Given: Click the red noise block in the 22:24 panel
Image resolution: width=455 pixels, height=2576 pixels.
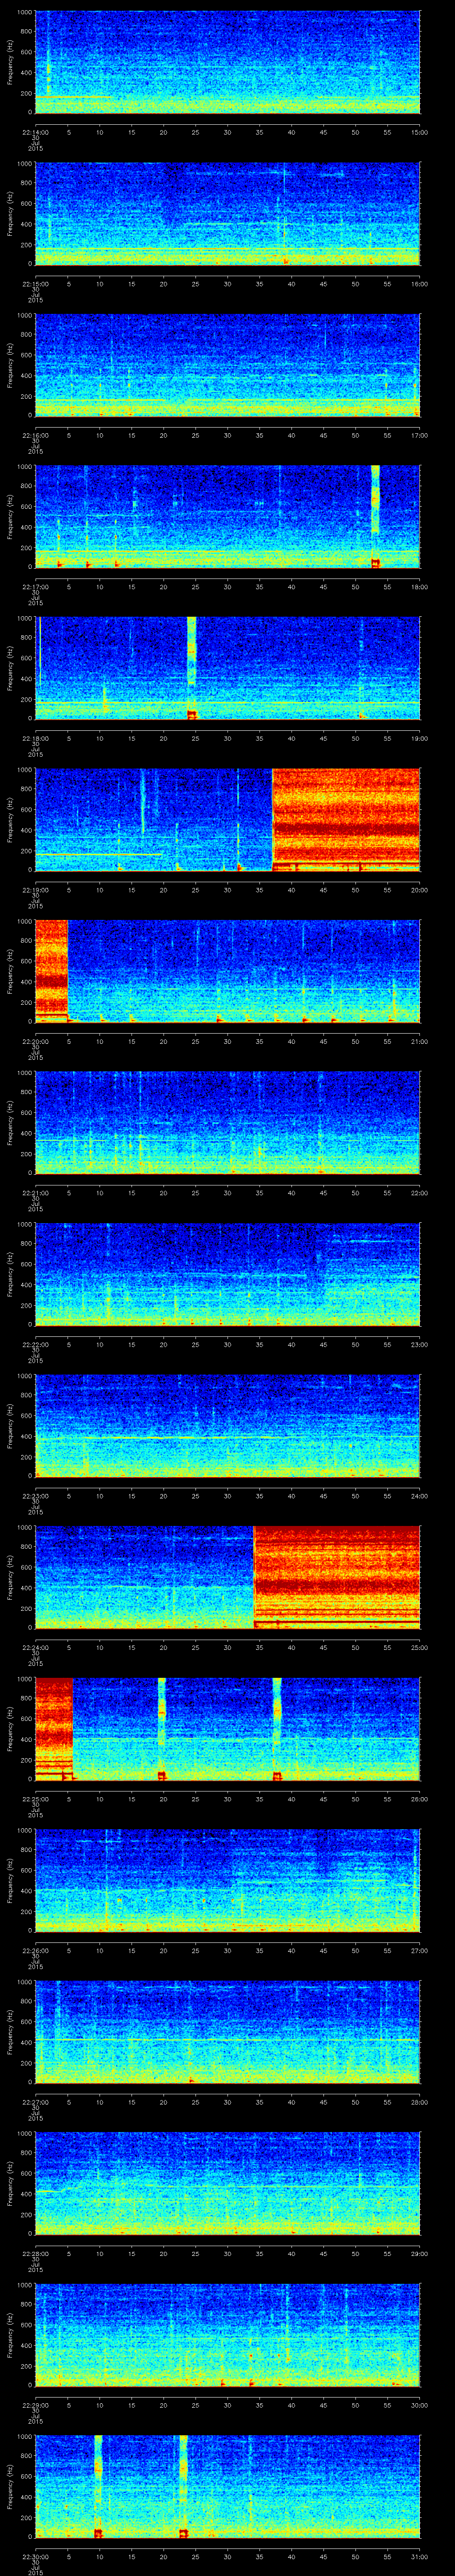Looking at the screenshot, I should 337,1577.
